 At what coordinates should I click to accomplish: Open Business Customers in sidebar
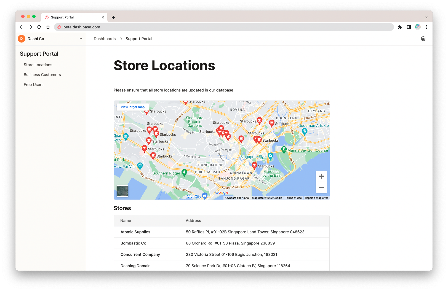coord(42,75)
